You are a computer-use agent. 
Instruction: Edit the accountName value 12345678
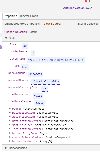(36, 74)
